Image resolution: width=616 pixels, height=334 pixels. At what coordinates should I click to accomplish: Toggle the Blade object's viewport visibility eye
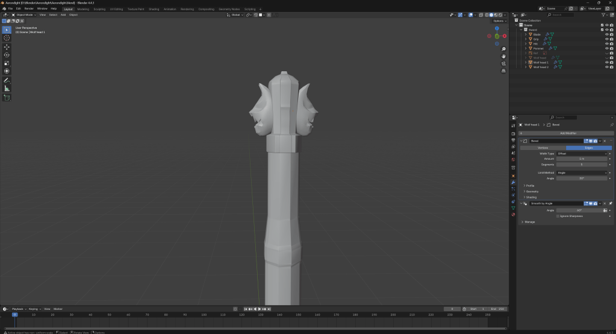click(606, 34)
